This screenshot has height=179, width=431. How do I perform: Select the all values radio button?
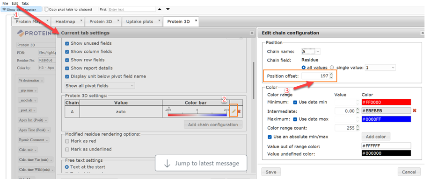tap(304, 67)
